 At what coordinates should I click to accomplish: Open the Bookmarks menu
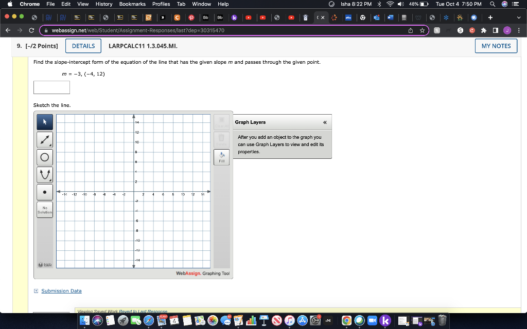tap(132, 4)
